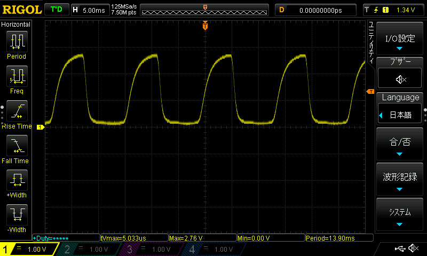
Task: Open the 波形記録 waveform record menu
Action: pyautogui.click(x=400, y=180)
